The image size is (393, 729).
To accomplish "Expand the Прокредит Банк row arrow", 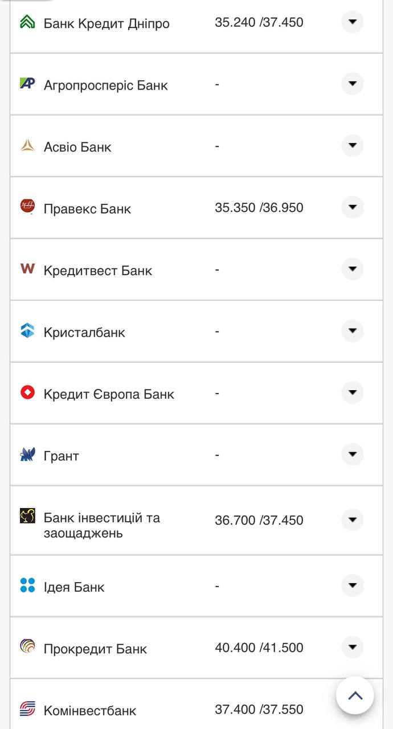I will coord(352,648).
